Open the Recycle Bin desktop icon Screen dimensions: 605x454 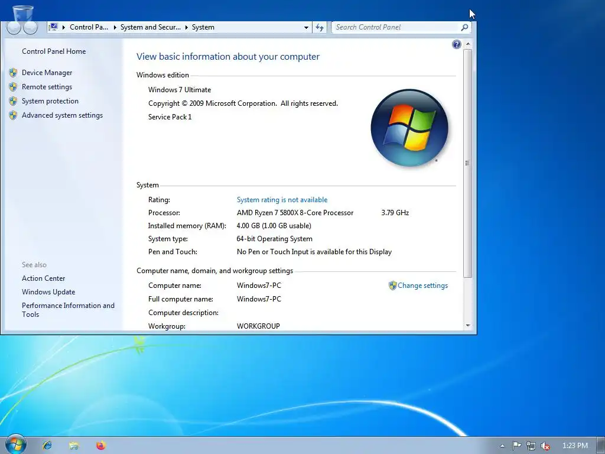coord(23,14)
